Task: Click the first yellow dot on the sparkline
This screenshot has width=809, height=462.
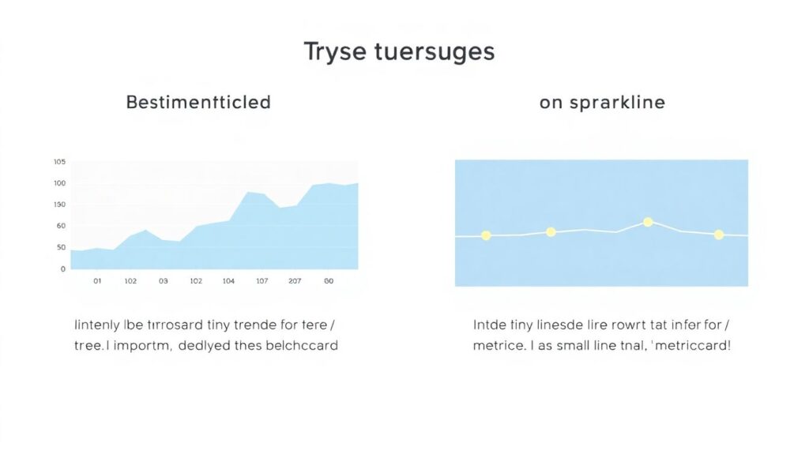Action: (x=486, y=235)
